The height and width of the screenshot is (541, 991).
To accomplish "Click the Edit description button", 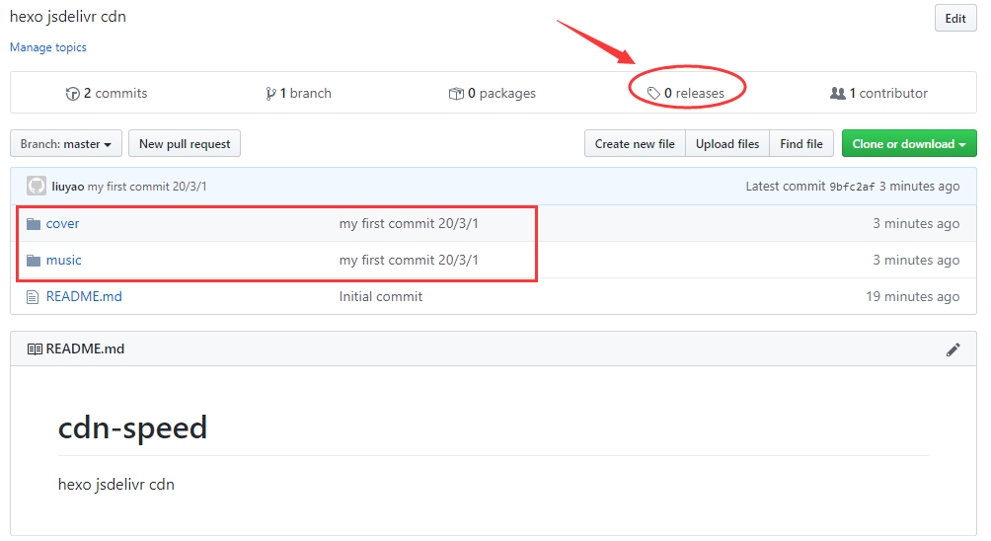I will pos(955,19).
